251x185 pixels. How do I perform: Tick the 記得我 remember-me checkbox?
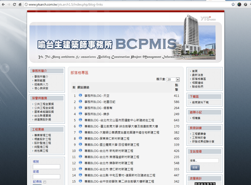[x=45, y=182]
